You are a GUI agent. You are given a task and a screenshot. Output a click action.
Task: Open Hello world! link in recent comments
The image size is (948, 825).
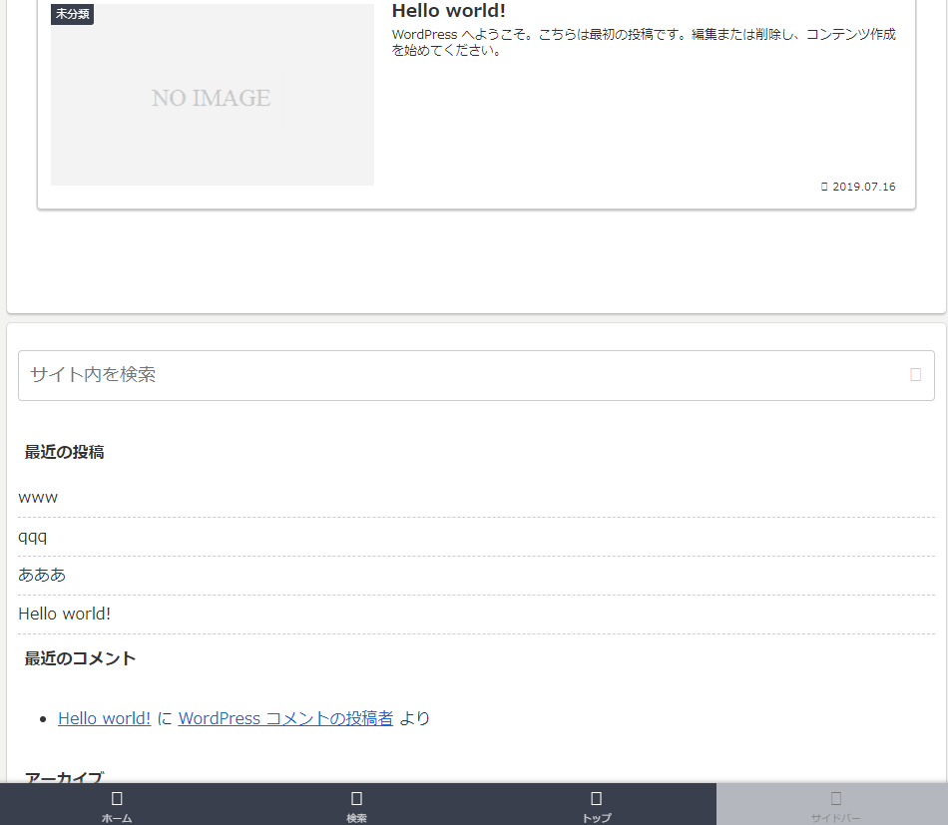[x=104, y=718]
